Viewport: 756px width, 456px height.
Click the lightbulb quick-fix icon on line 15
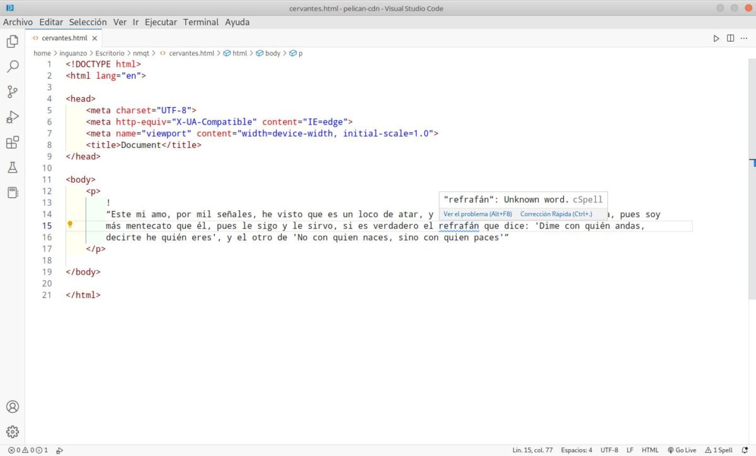tap(70, 225)
